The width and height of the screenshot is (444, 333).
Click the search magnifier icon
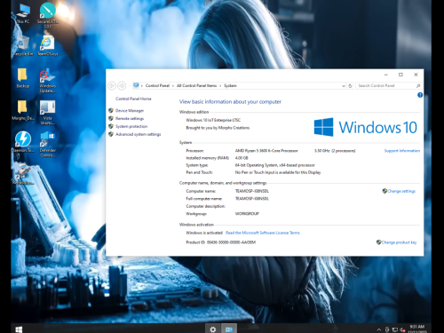coord(418,85)
